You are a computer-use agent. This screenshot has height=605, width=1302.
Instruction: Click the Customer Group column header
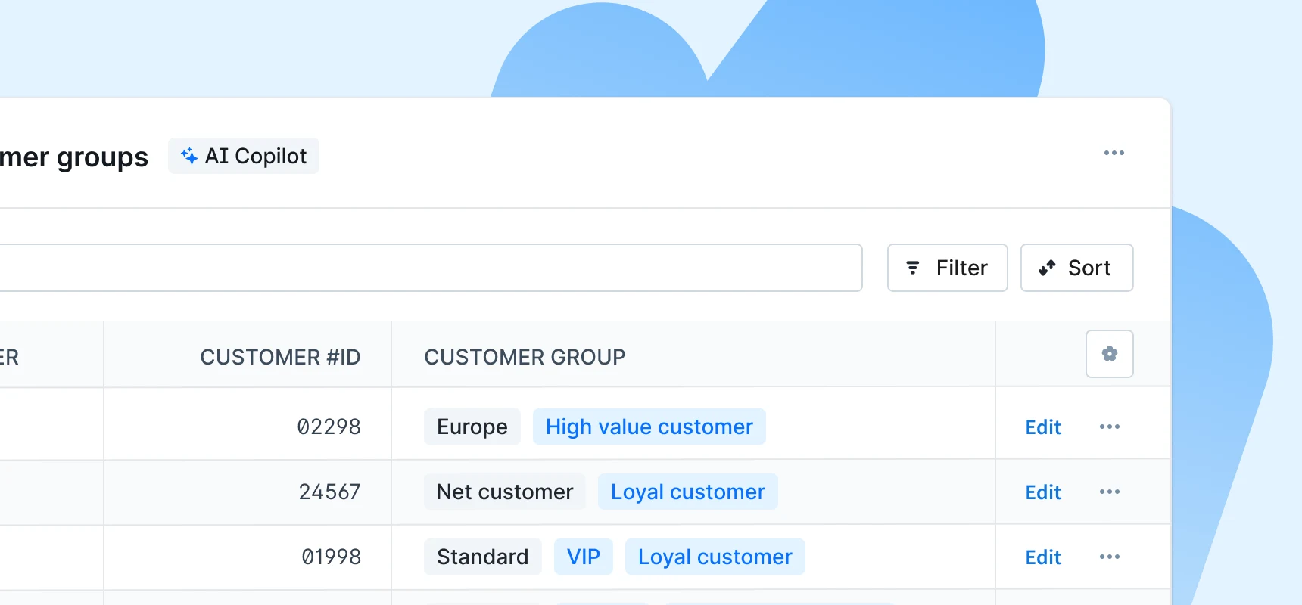[525, 357]
